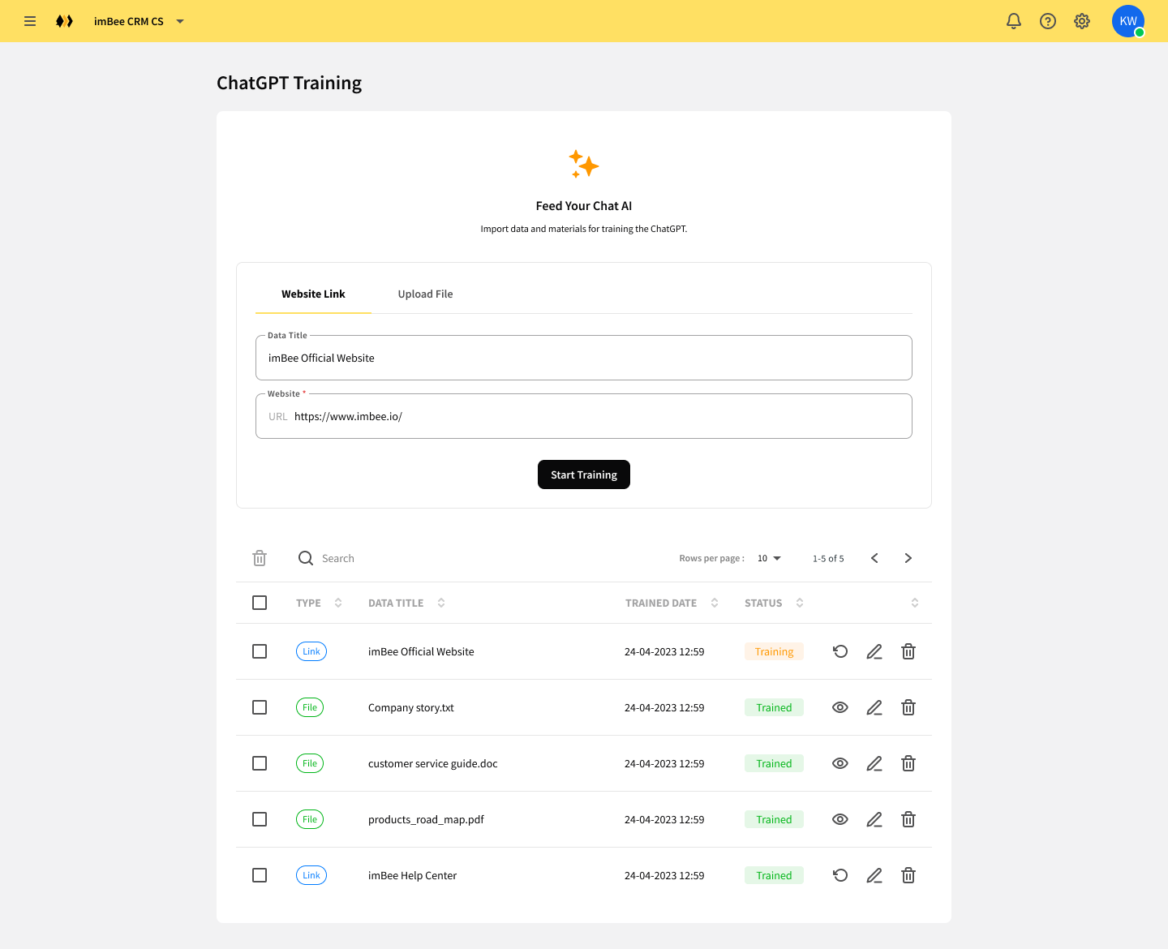The width and height of the screenshot is (1168, 949).
Task: Delete the imBee Official Website row
Action: tap(908, 651)
